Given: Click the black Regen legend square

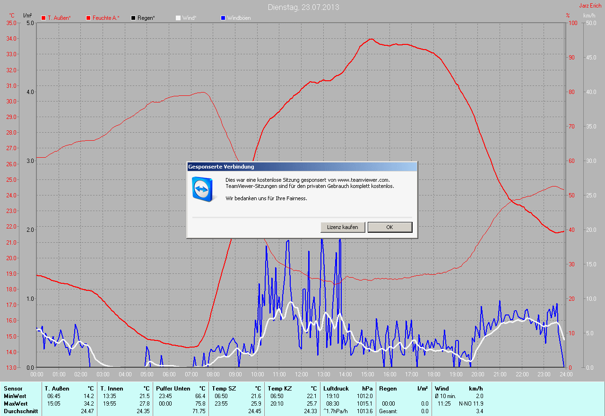Looking at the screenshot, I should (133, 18).
